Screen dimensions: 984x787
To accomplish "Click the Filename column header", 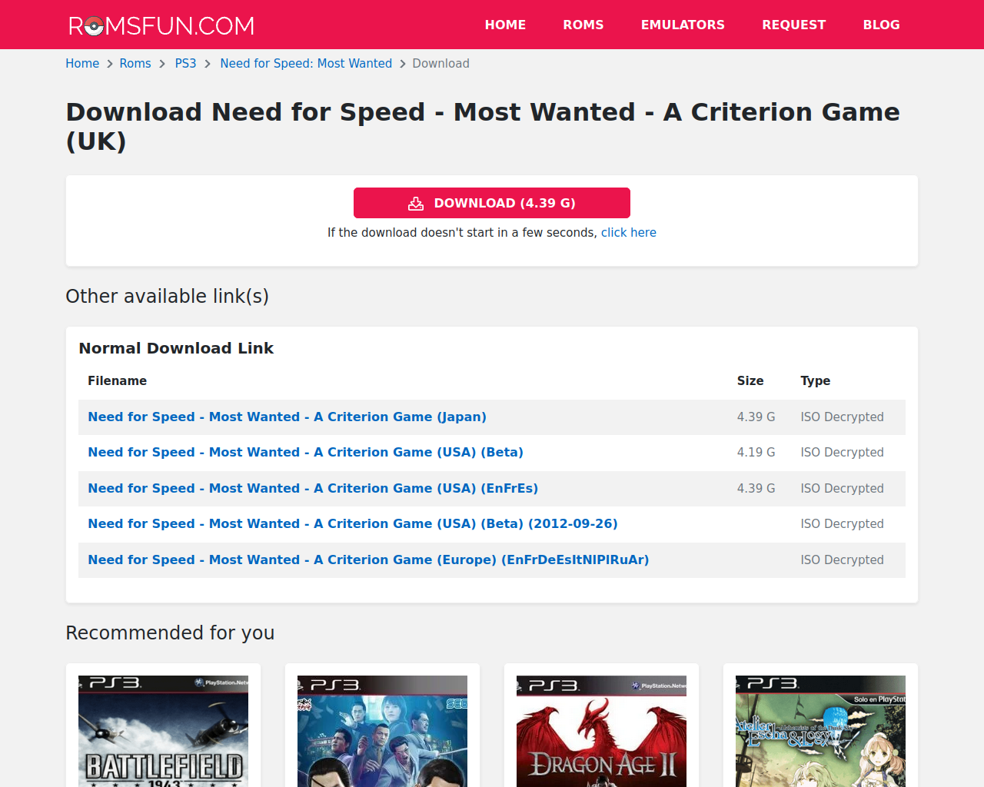I will coord(117,381).
